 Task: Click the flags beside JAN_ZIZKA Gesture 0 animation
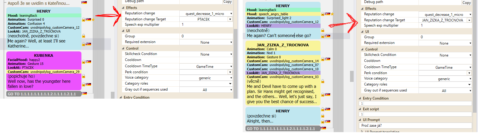pyautogui.click(x=327, y=59)
